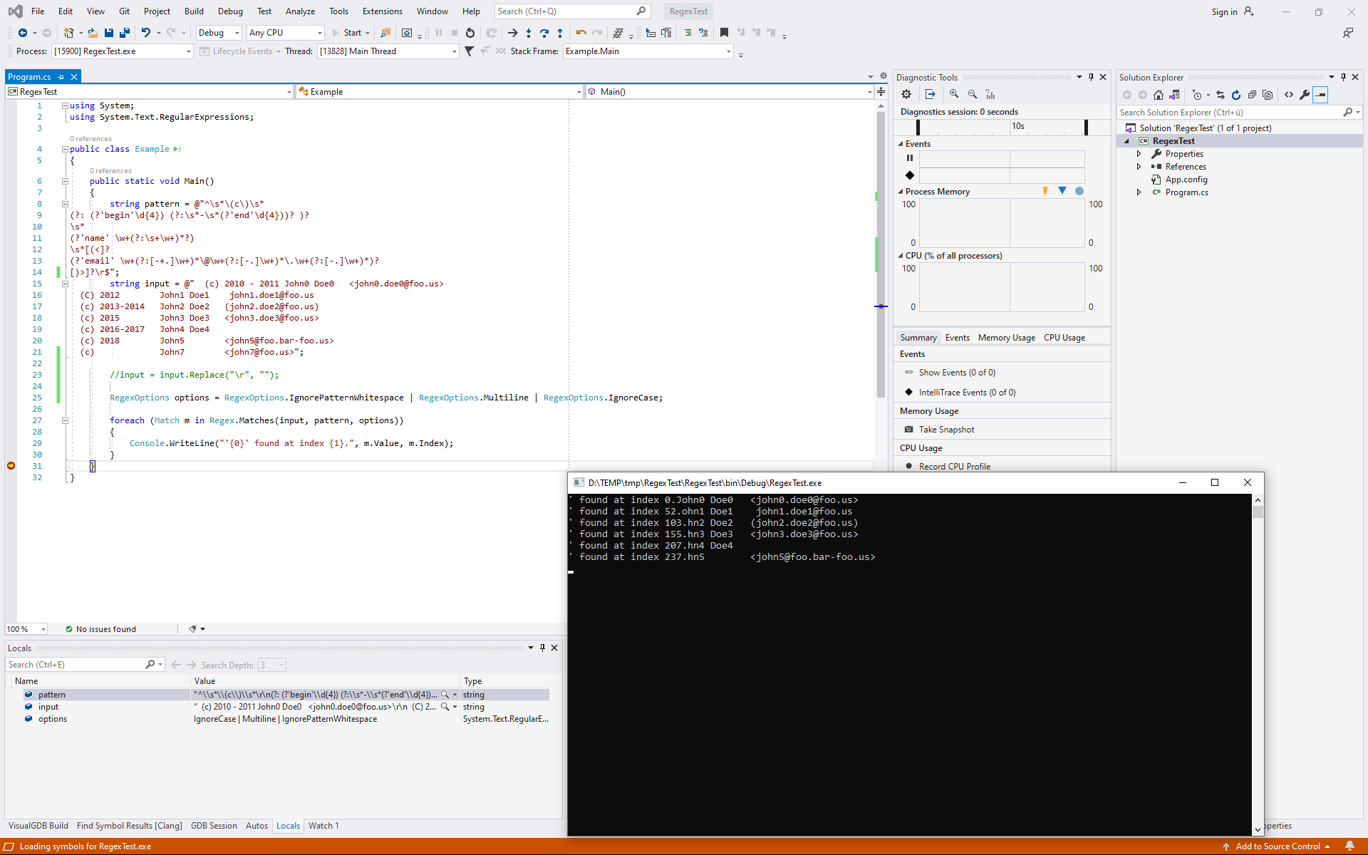The image size is (1368, 855).
Task: Open the Debug configuration dropdown
Action: click(x=219, y=33)
